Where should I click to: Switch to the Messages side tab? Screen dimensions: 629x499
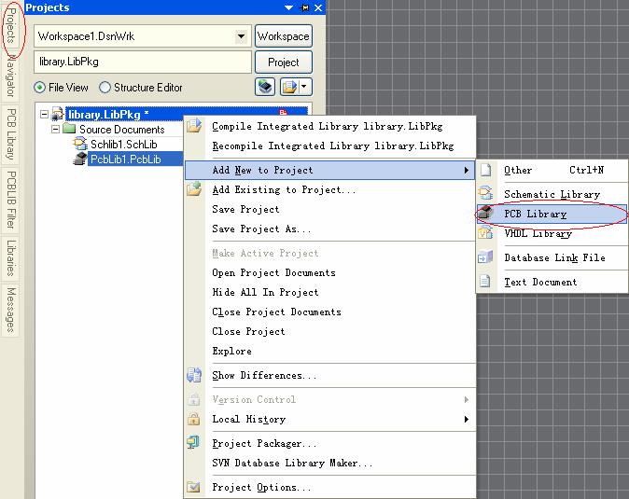point(11,310)
